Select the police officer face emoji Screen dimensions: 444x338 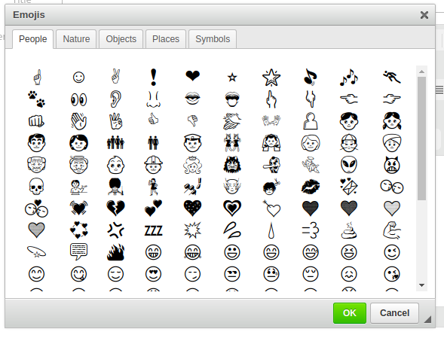[x=192, y=143]
